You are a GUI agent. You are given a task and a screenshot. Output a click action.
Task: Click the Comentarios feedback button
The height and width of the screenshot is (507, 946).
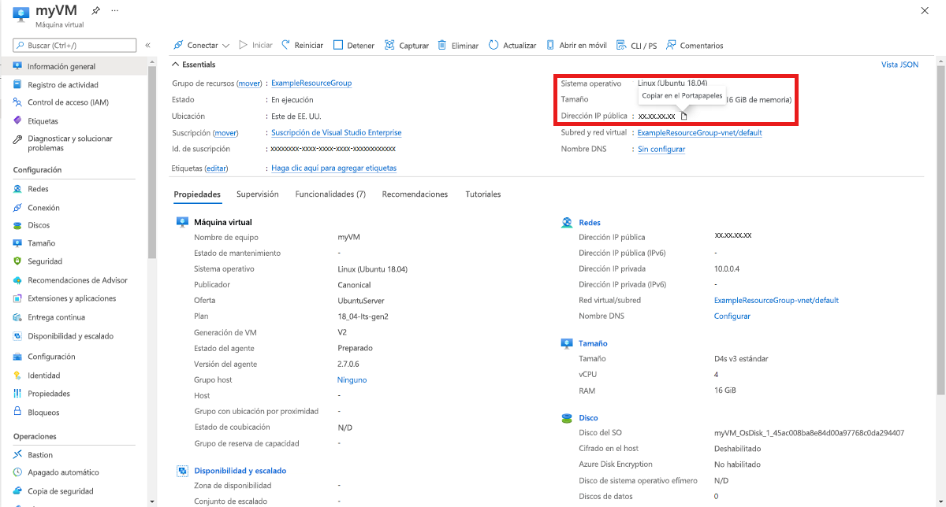pyautogui.click(x=695, y=46)
